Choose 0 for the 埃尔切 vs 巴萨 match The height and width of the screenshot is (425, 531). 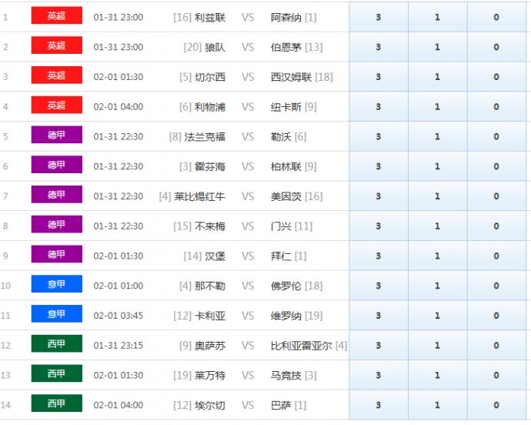496,405
